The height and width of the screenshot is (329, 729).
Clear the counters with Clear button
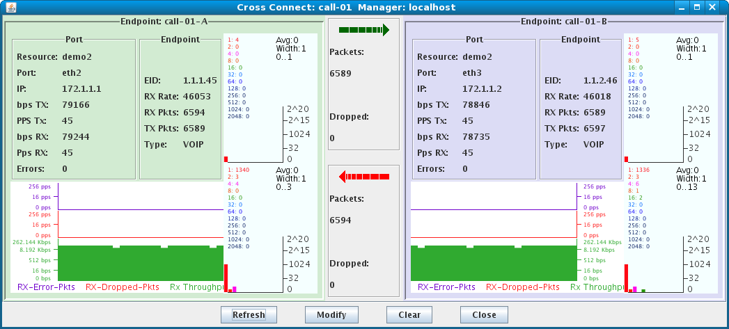click(x=409, y=314)
